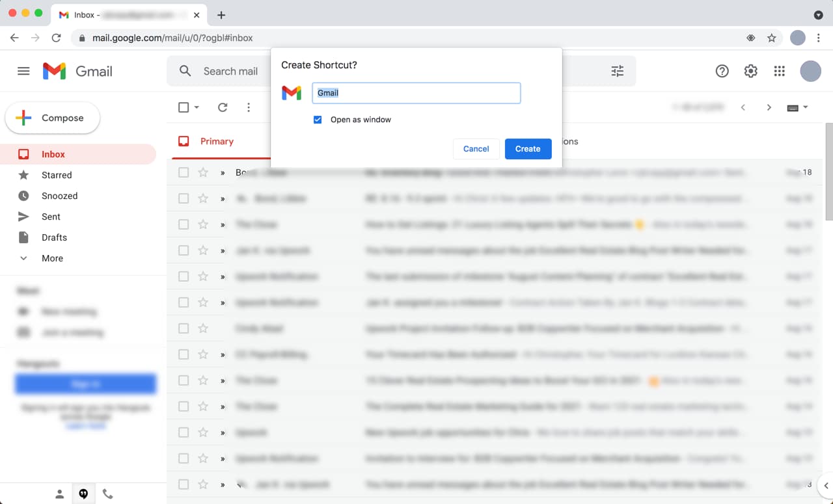Sign in to Hangouts
The image size is (833, 504).
tap(85, 384)
